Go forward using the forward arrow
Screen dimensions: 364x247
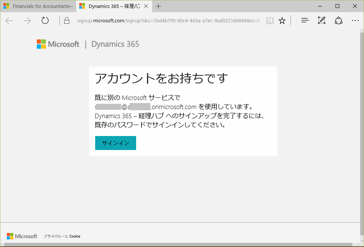(x=27, y=20)
